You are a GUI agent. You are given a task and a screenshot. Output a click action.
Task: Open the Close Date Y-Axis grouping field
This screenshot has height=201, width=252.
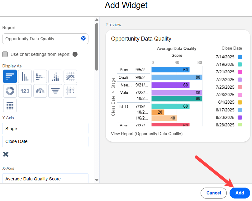45,141
